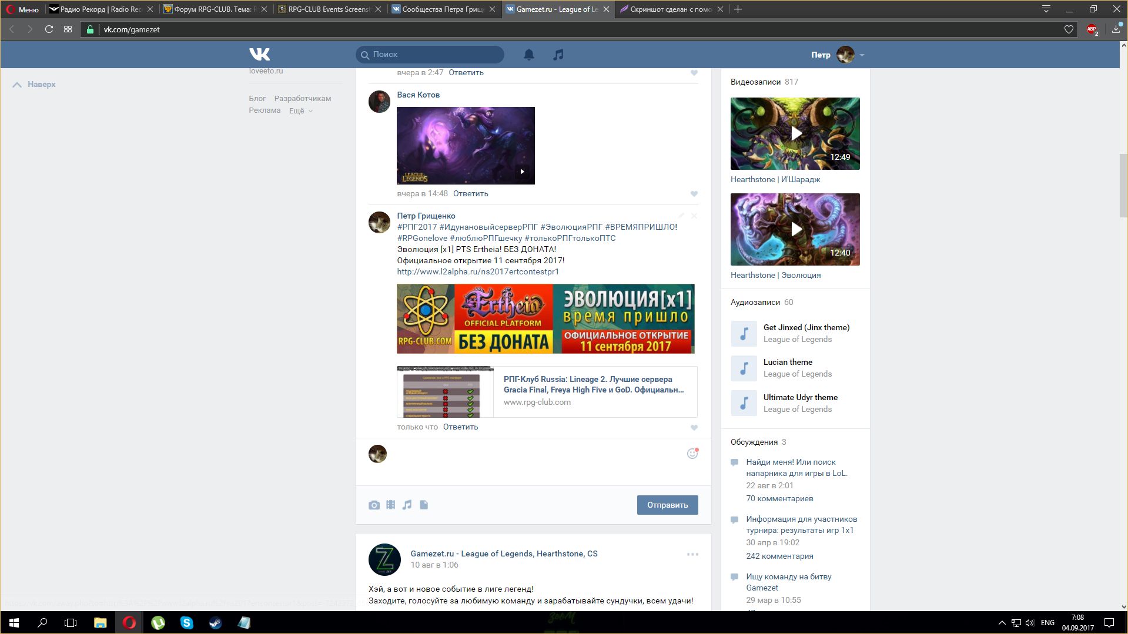This screenshot has height=634, width=1128.
Task: Open Аудиозаписи section header
Action: click(x=755, y=302)
